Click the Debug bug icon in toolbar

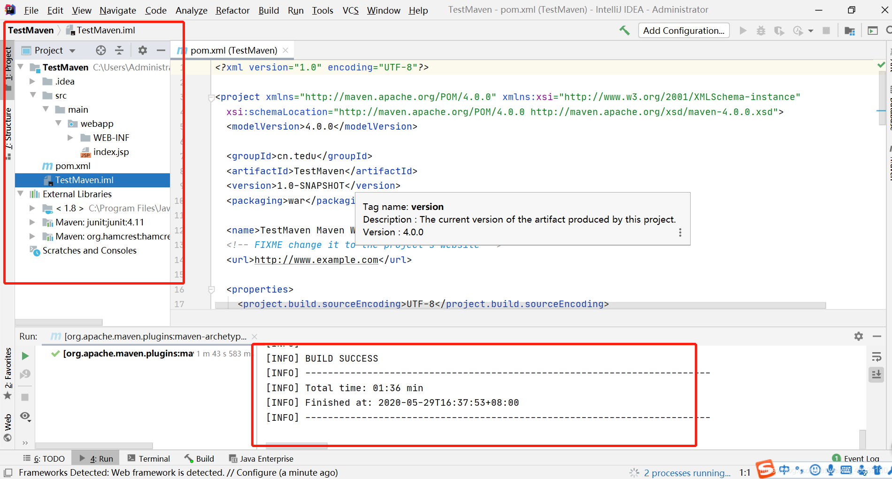point(761,31)
